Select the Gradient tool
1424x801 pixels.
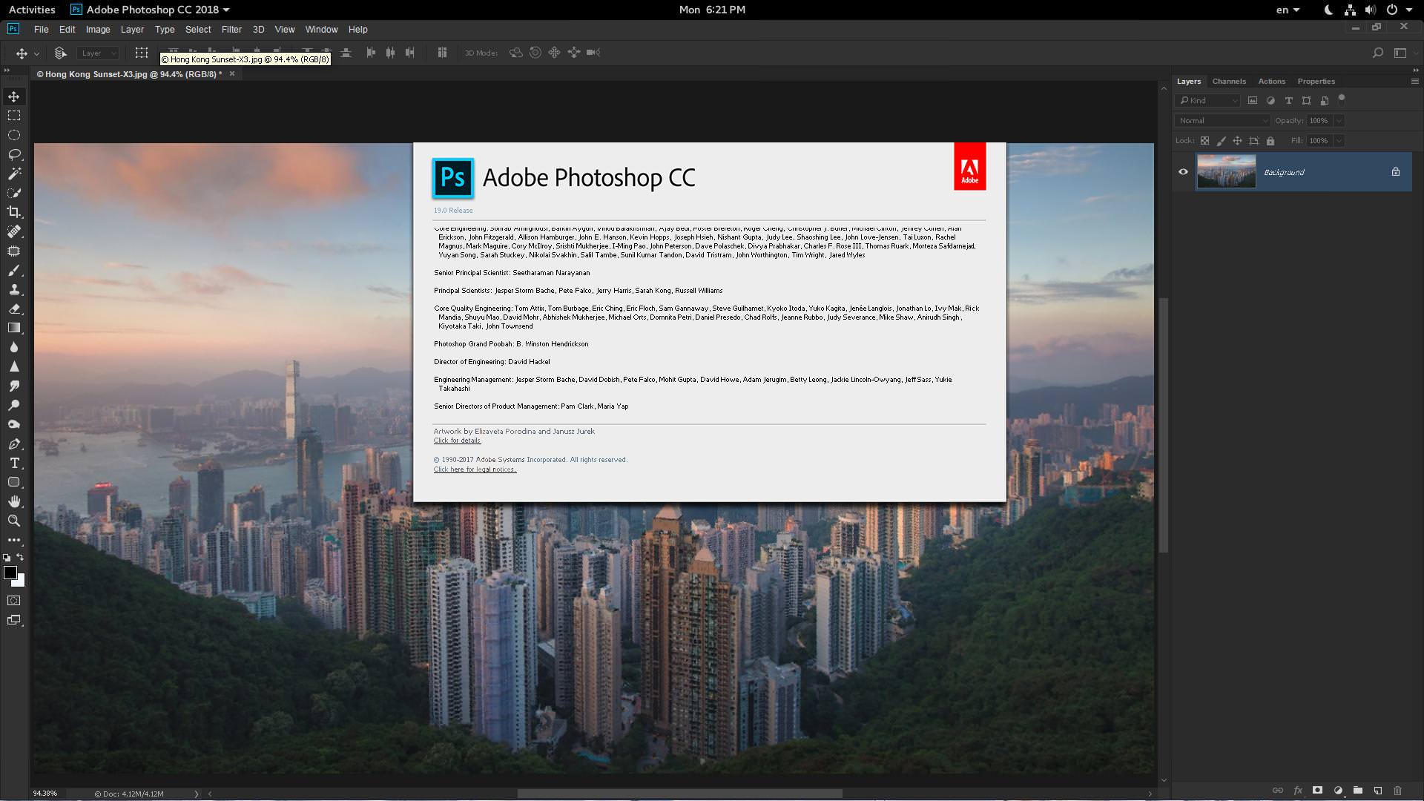14,328
